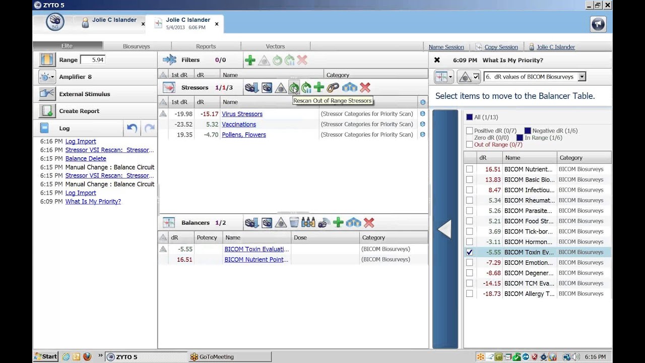The image size is (645, 363).
Task: Open the Pollens, Flowers link
Action: tap(244, 135)
